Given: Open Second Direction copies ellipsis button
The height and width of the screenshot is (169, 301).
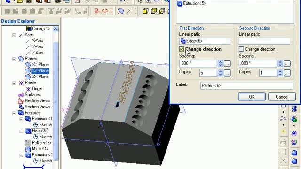Looking at the screenshot, I should click(287, 73).
